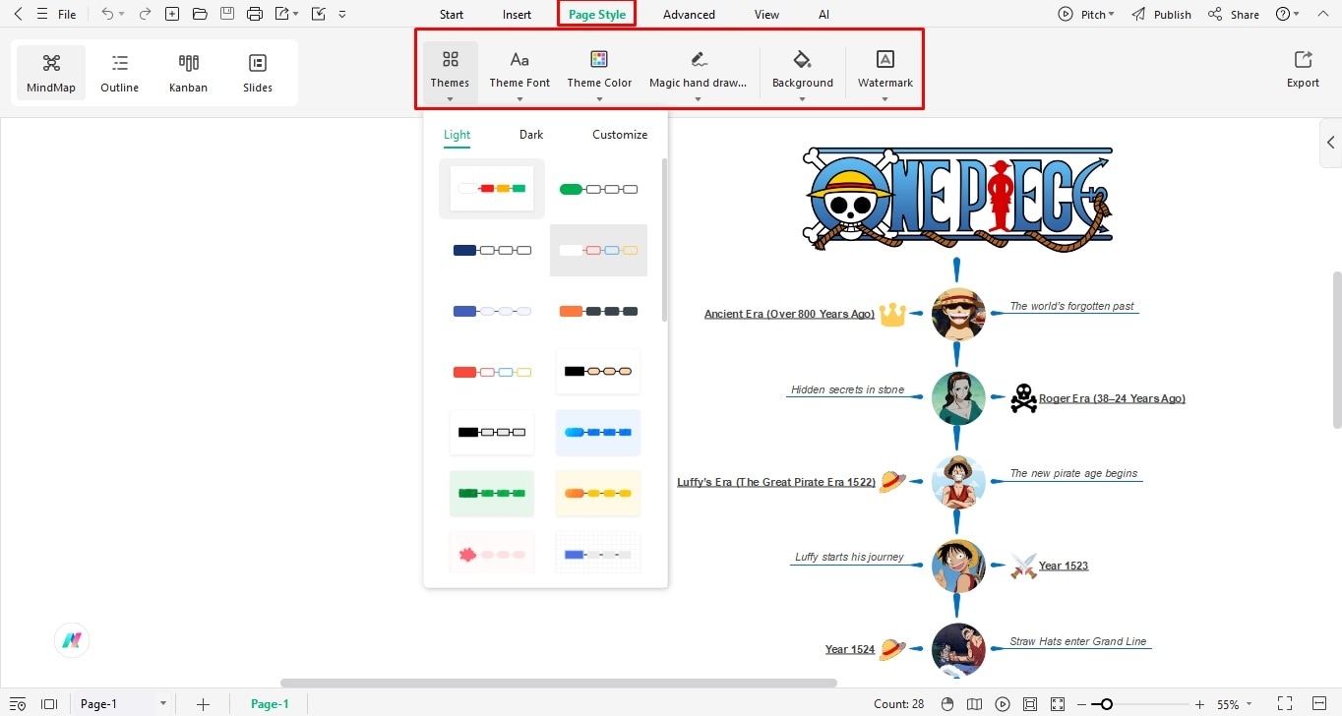Click the Redo arrow icon
The image size is (1342, 716).
145,15
